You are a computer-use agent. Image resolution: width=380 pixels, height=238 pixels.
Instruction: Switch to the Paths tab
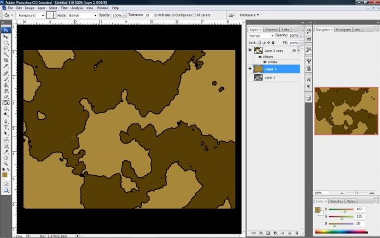[285, 30]
